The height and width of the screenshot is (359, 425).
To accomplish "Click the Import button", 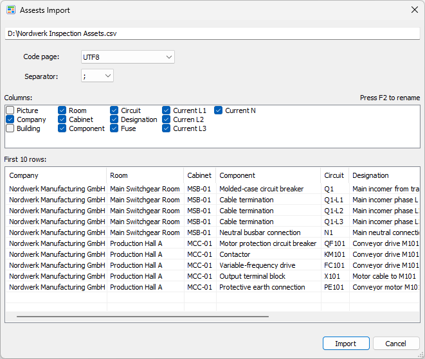I will point(346,344).
